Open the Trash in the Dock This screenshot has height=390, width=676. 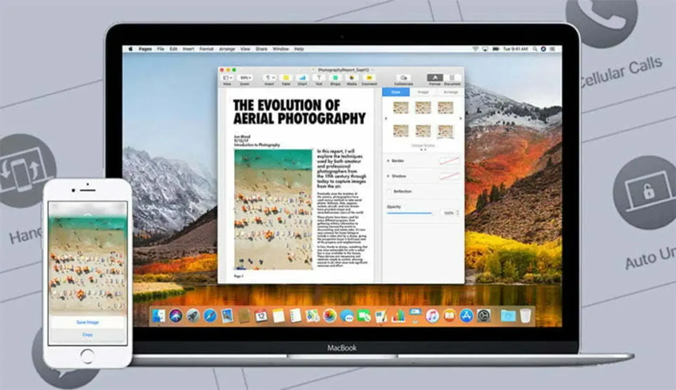(x=525, y=316)
